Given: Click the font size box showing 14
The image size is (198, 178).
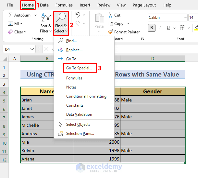Looking at the screenshot, I should point(193,18).
